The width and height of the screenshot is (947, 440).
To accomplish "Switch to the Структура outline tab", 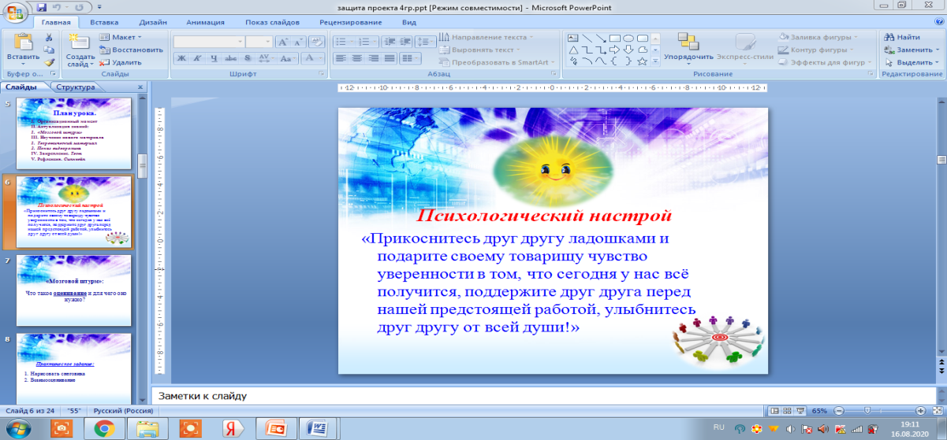I will [x=75, y=87].
